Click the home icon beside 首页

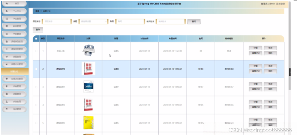tap(7, 4)
